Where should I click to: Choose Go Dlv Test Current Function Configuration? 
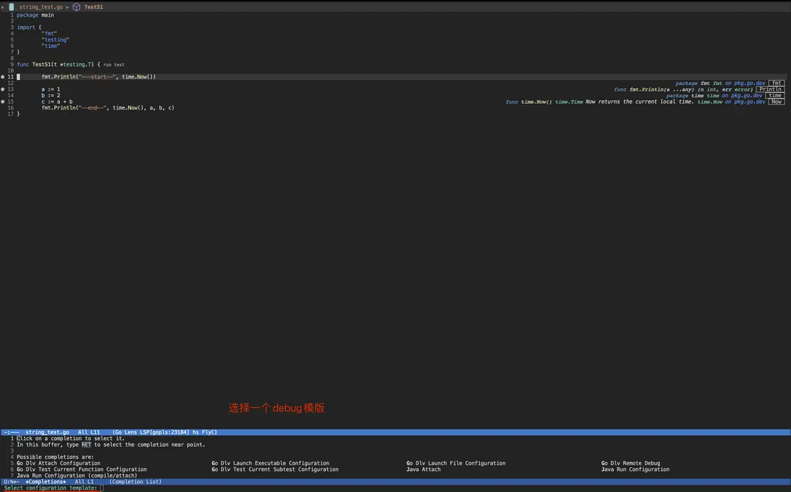[x=81, y=469]
